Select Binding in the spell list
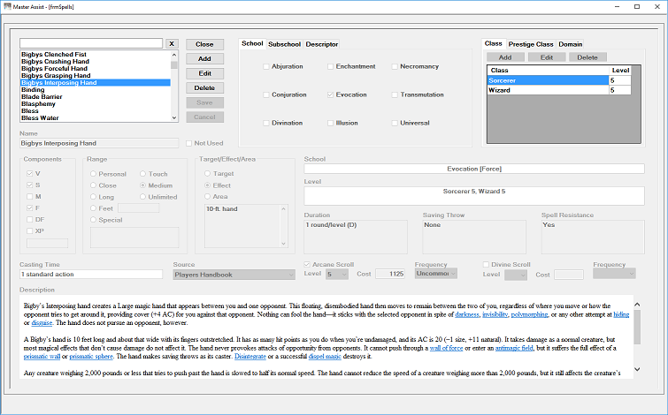 point(96,90)
